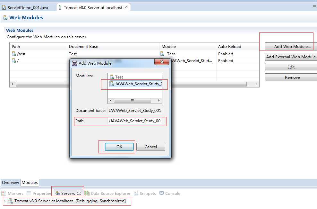
Task: Confirm the dialog with the OK button
Action: click(x=119, y=147)
